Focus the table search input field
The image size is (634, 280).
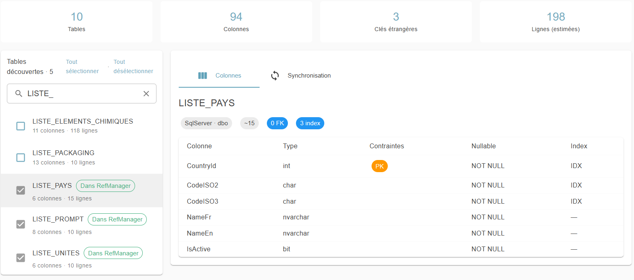coord(82,94)
